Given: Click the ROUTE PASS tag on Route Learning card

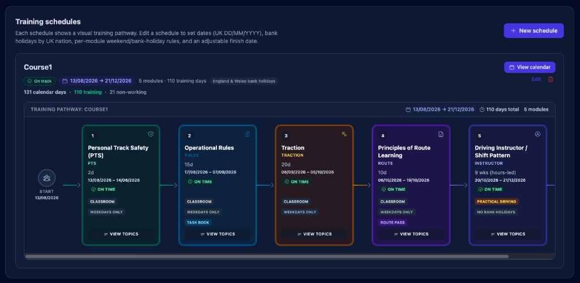Looking at the screenshot, I should [x=393, y=222].
